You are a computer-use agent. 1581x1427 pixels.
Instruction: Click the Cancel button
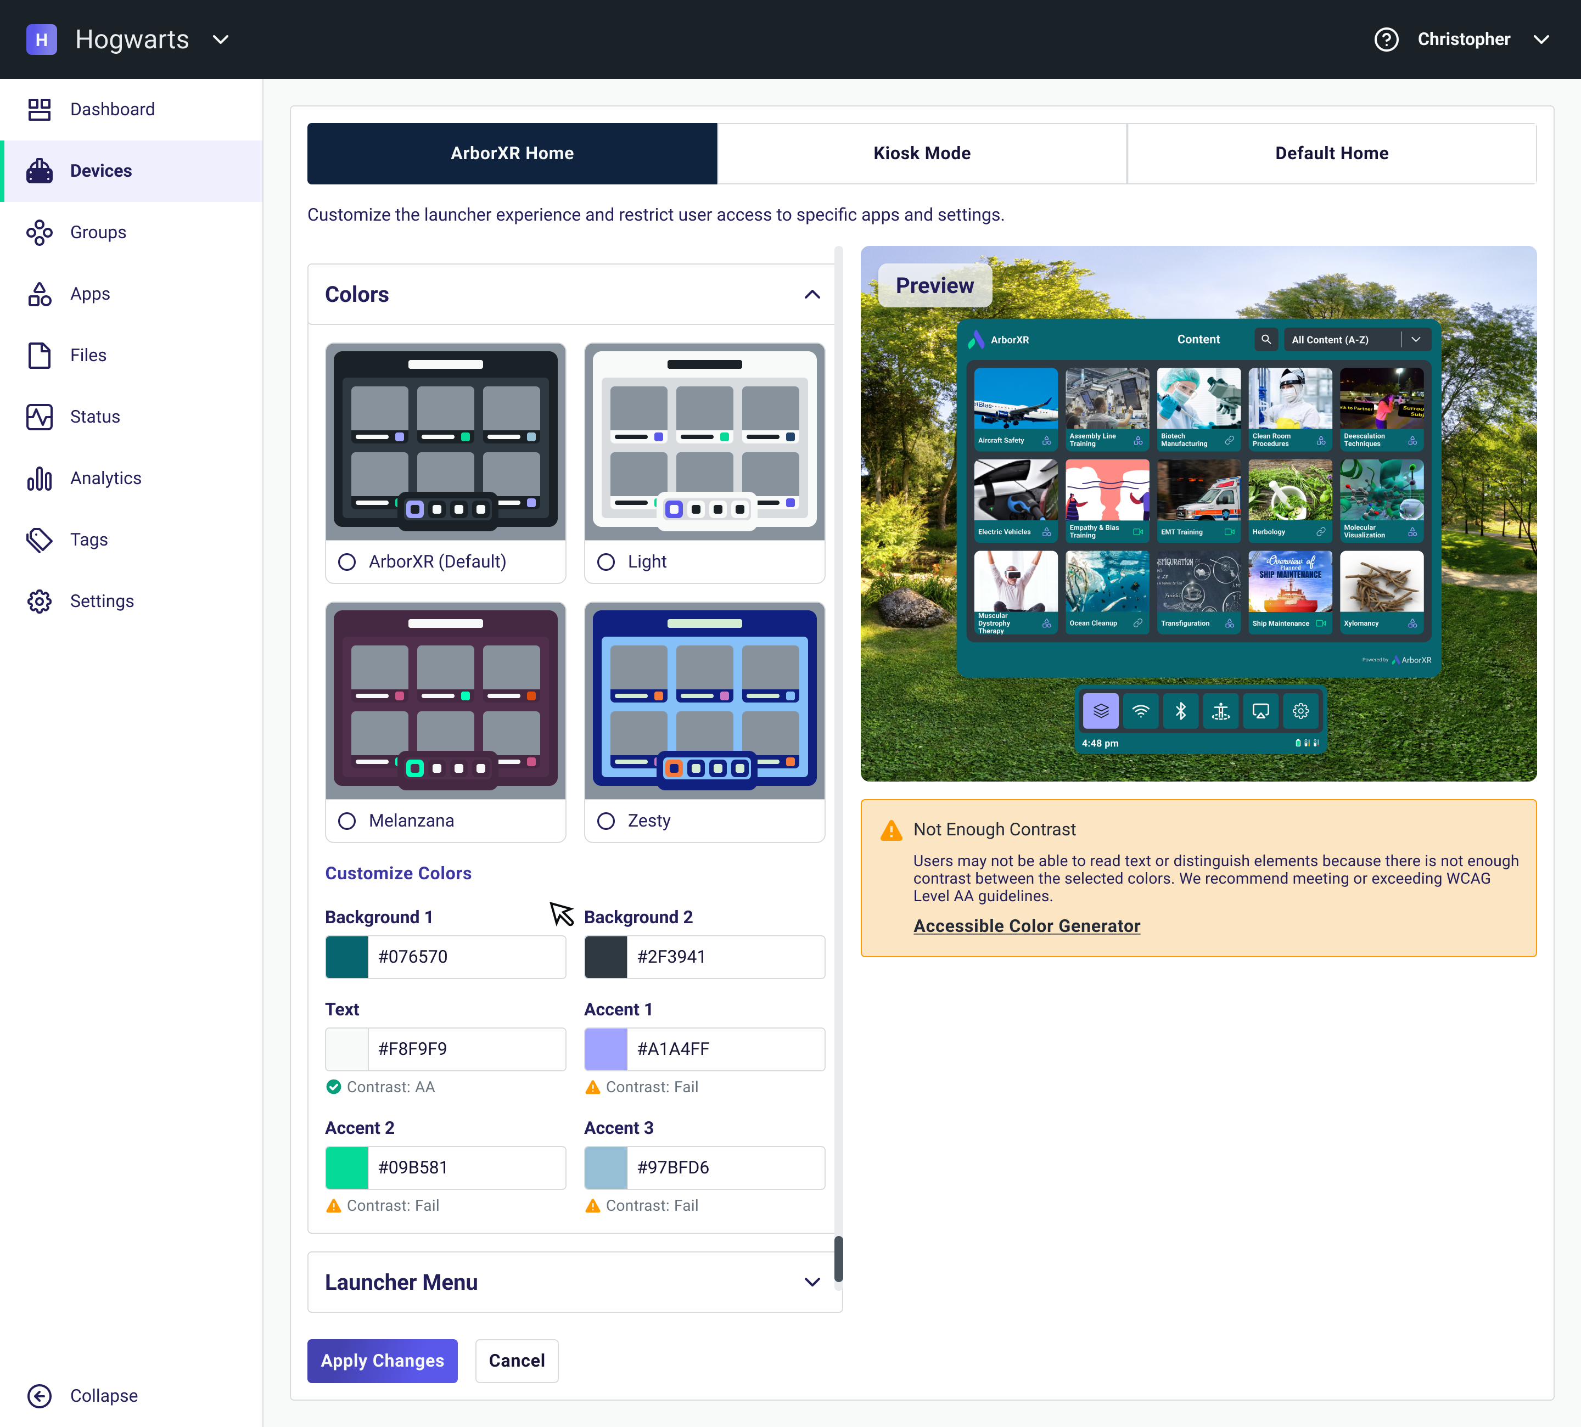point(517,1361)
